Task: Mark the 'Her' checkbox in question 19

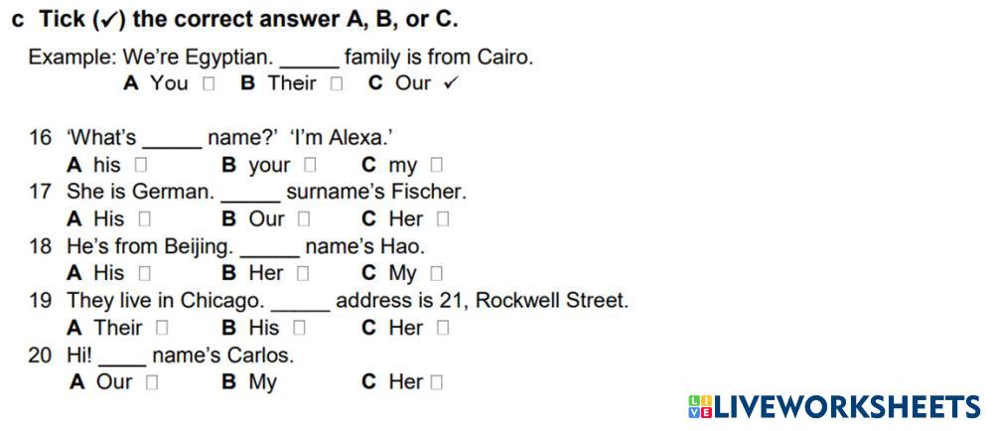Action: click(443, 327)
